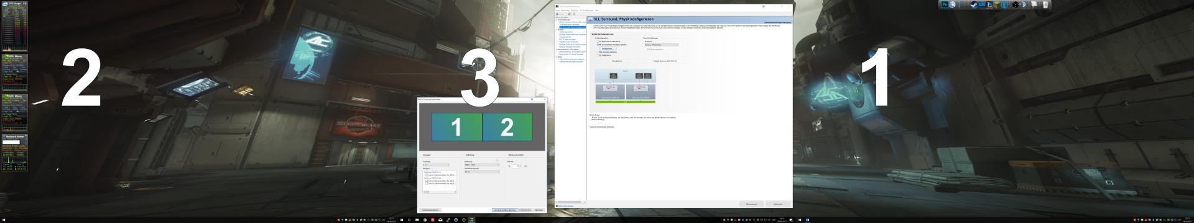
Task: Select 'Auflösung ändern' in the task tree
Action: tap(567, 32)
